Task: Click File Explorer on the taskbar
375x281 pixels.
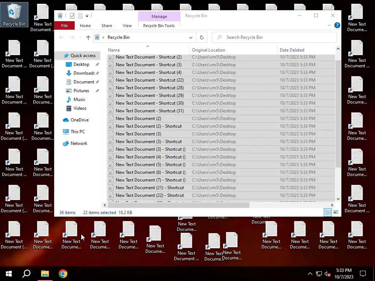Action: point(45,274)
